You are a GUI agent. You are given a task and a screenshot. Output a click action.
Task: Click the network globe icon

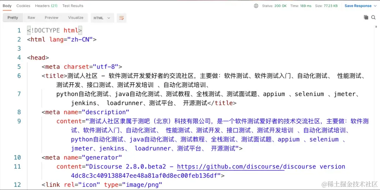256,6
